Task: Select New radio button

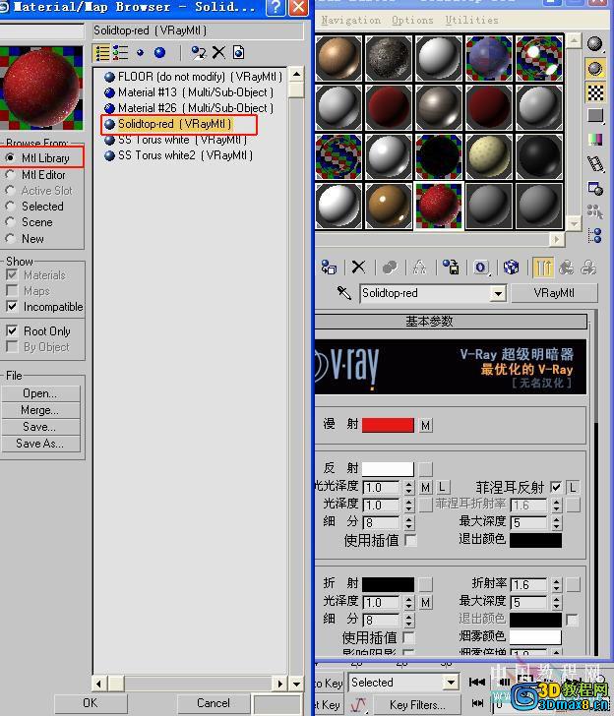Action: pyautogui.click(x=10, y=238)
